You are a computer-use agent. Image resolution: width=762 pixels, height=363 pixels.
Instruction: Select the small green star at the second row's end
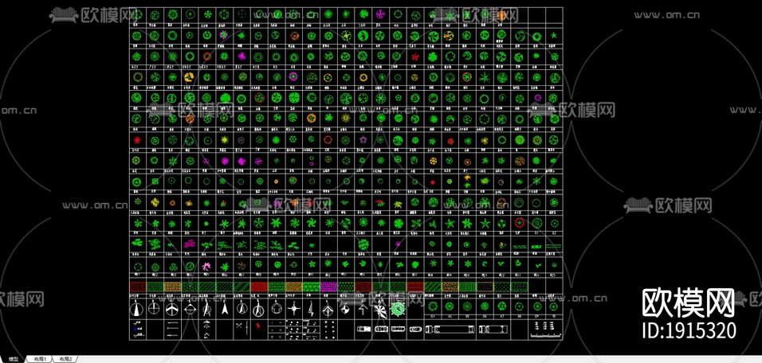click(x=553, y=36)
